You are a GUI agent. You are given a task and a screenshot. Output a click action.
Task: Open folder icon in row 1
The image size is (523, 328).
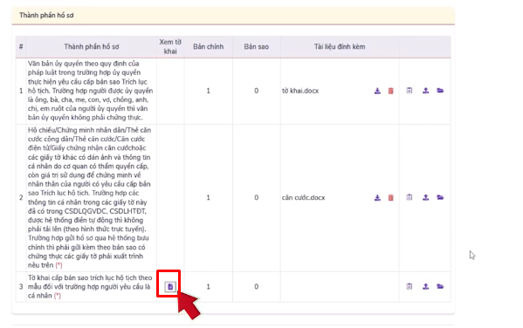click(x=440, y=91)
